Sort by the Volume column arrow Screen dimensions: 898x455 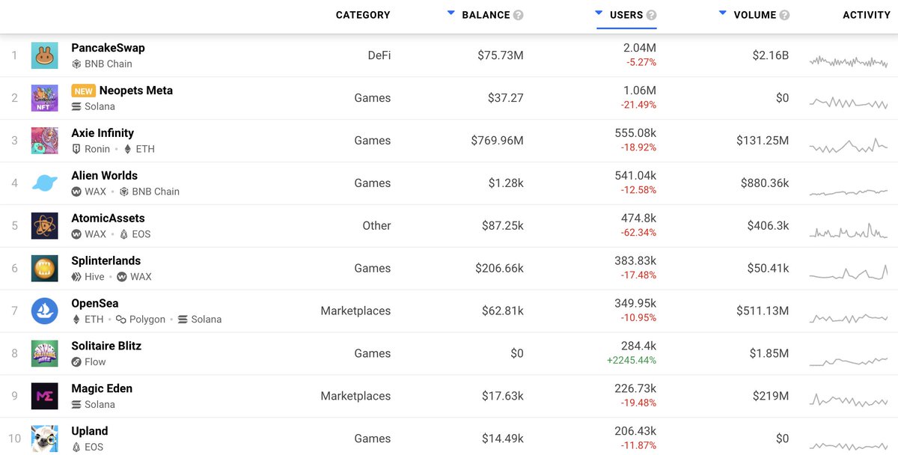[722, 13]
